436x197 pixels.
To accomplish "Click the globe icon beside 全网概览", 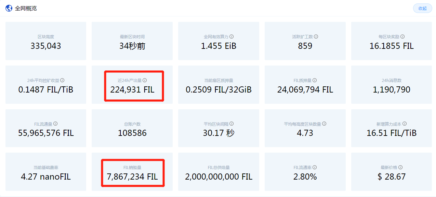I will 9,8.
